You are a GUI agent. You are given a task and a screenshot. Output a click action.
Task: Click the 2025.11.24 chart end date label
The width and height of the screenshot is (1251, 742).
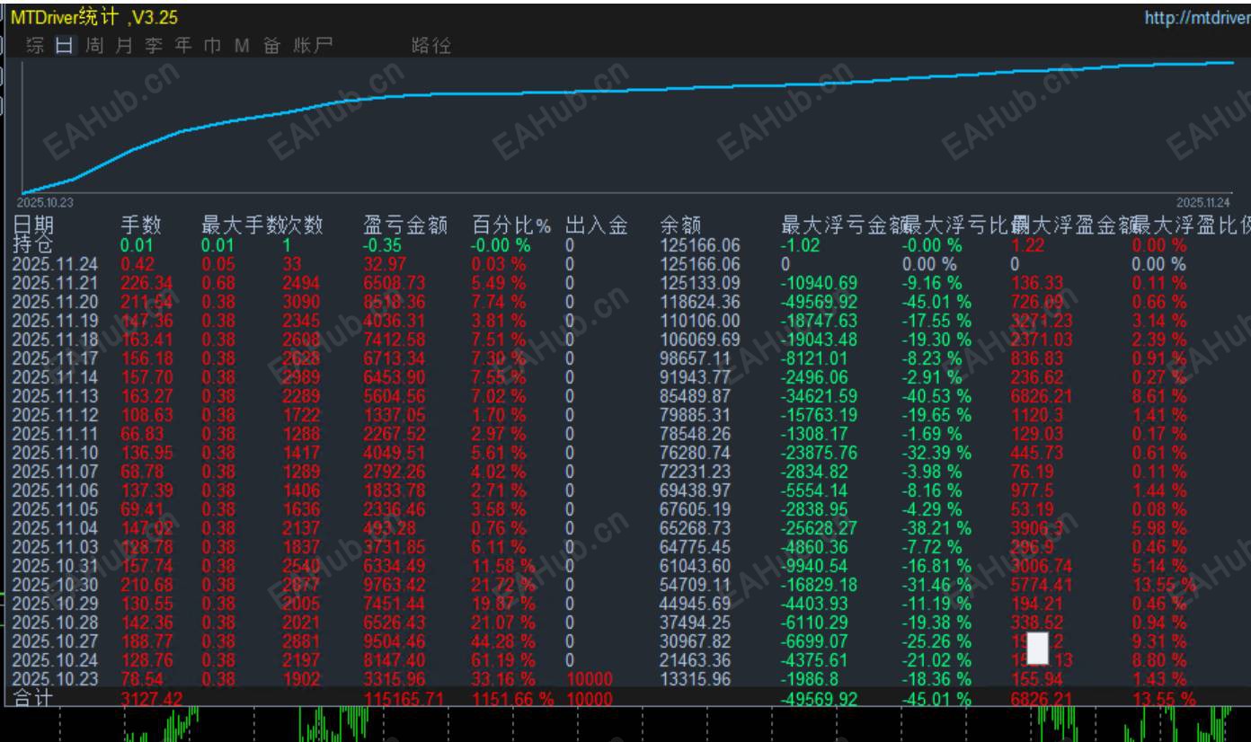(x=1202, y=202)
